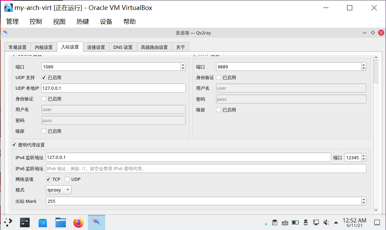Launch Firefox from the taskbar

[x=79, y=222]
